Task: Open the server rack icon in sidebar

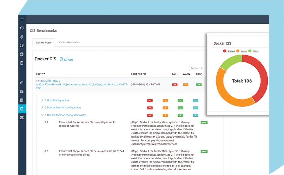Action: coord(22,100)
